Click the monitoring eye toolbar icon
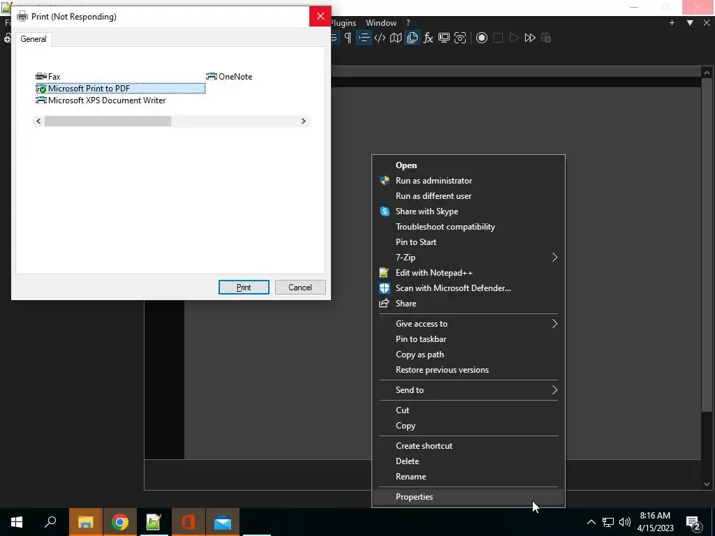 [461, 38]
